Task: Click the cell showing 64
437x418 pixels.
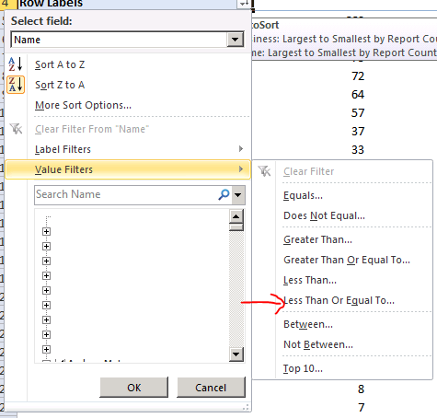Action: coord(358,95)
